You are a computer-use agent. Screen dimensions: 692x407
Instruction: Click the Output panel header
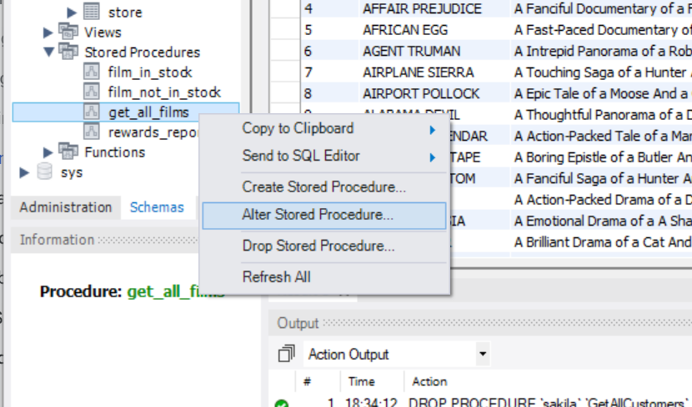click(480, 323)
